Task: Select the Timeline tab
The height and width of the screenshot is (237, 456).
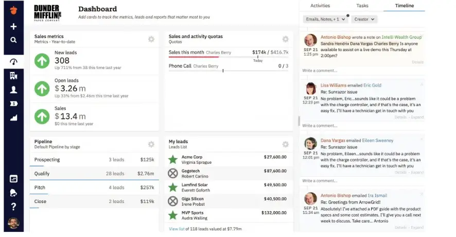Action: (404, 6)
